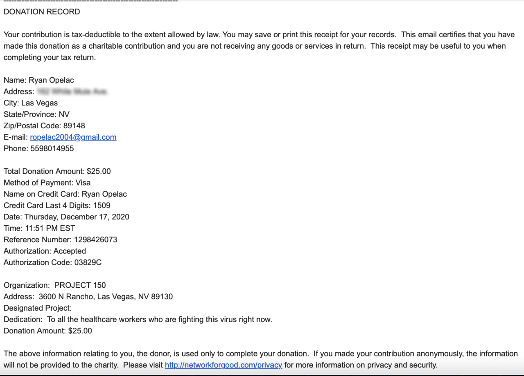Visit the networkforgood.com/privacy link
The height and width of the screenshot is (376, 524).
tap(223, 365)
